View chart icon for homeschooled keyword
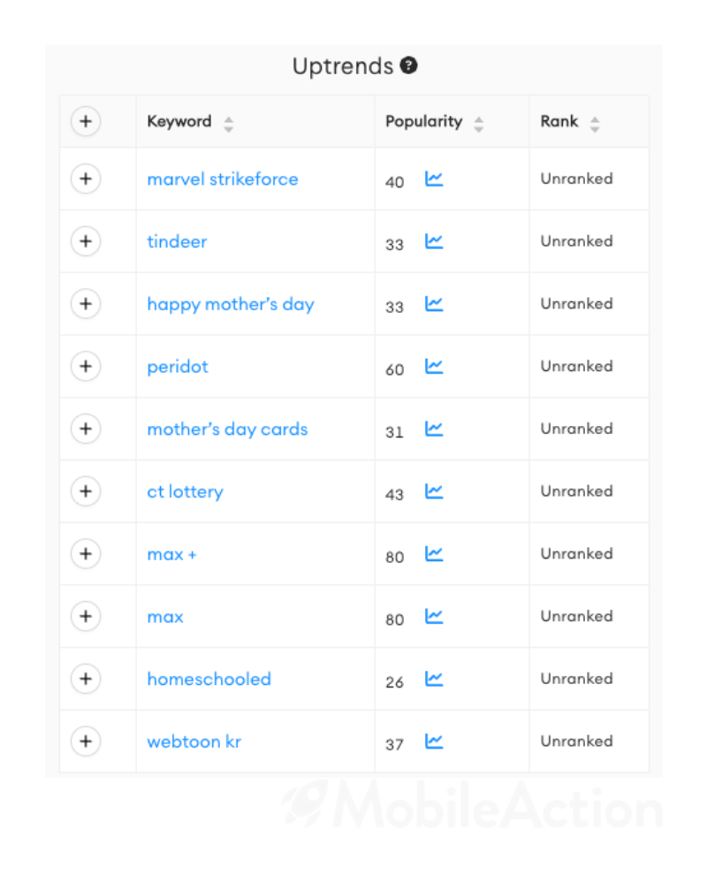Viewport: 707px width, 874px height. click(x=434, y=679)
